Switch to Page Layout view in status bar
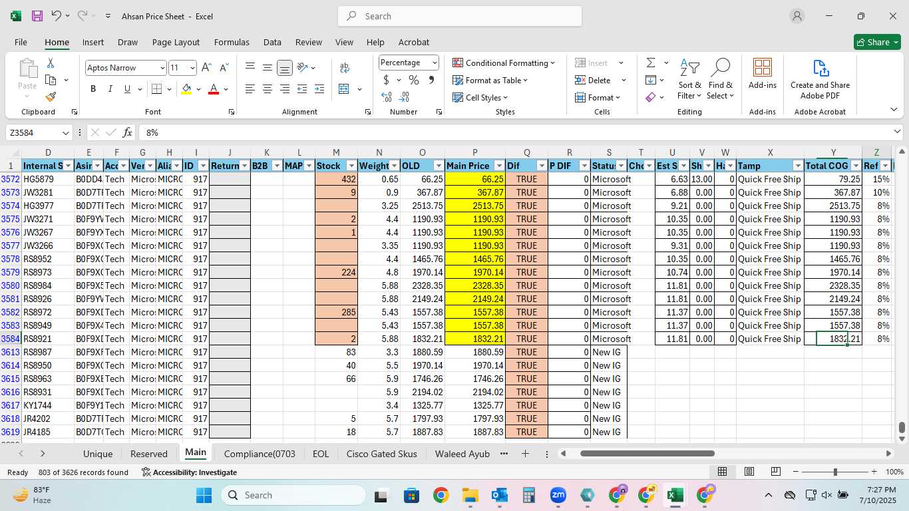Image resolution: width=909 pixels, height=511 pixels. 749,472
